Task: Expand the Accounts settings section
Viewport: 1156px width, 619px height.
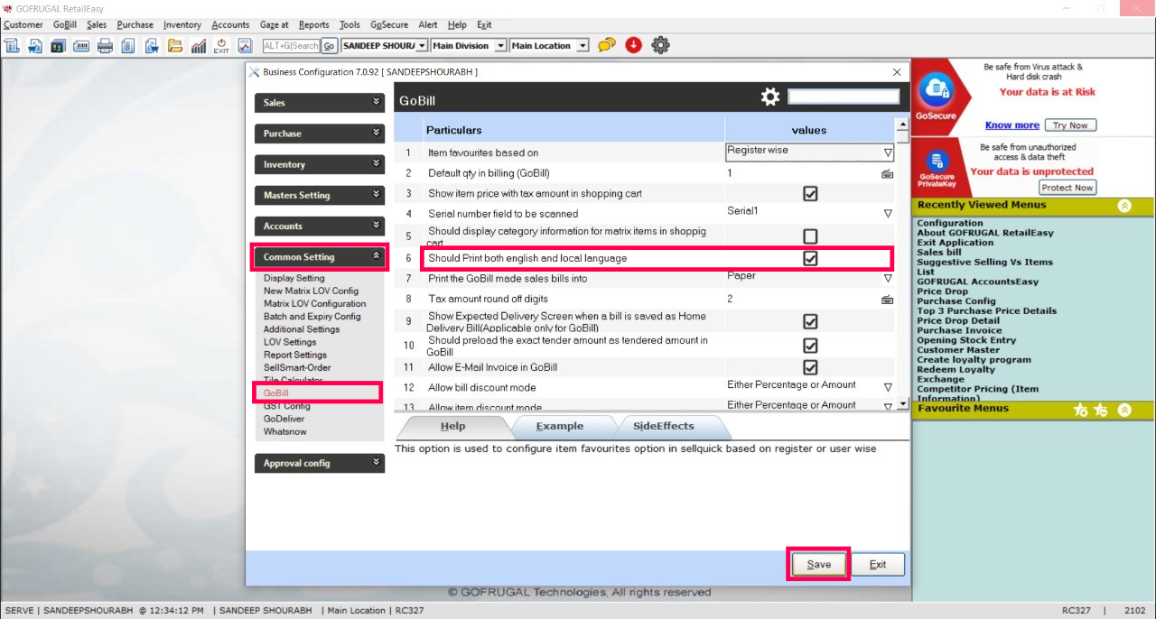Action: [x=320, y=226]
